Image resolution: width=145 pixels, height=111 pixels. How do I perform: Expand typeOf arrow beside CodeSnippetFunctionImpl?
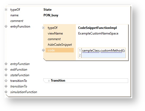click(x=43, y=28)
